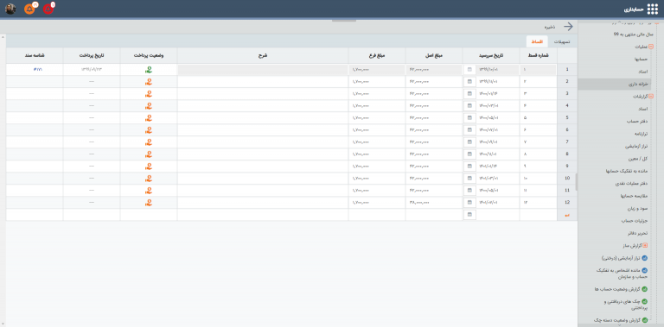This screenshot has height=327, width=664.
Task: Click the orange payment status icon in row 12
Action: [148, 203]
